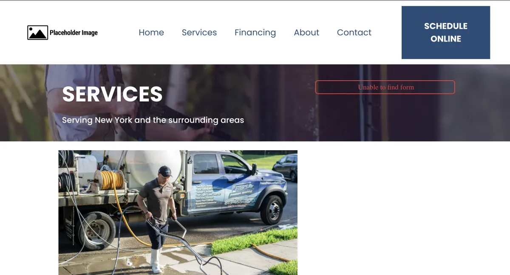Click the Placeholder Image logo text
Screen dimensions: 510x275
[74, 33]
